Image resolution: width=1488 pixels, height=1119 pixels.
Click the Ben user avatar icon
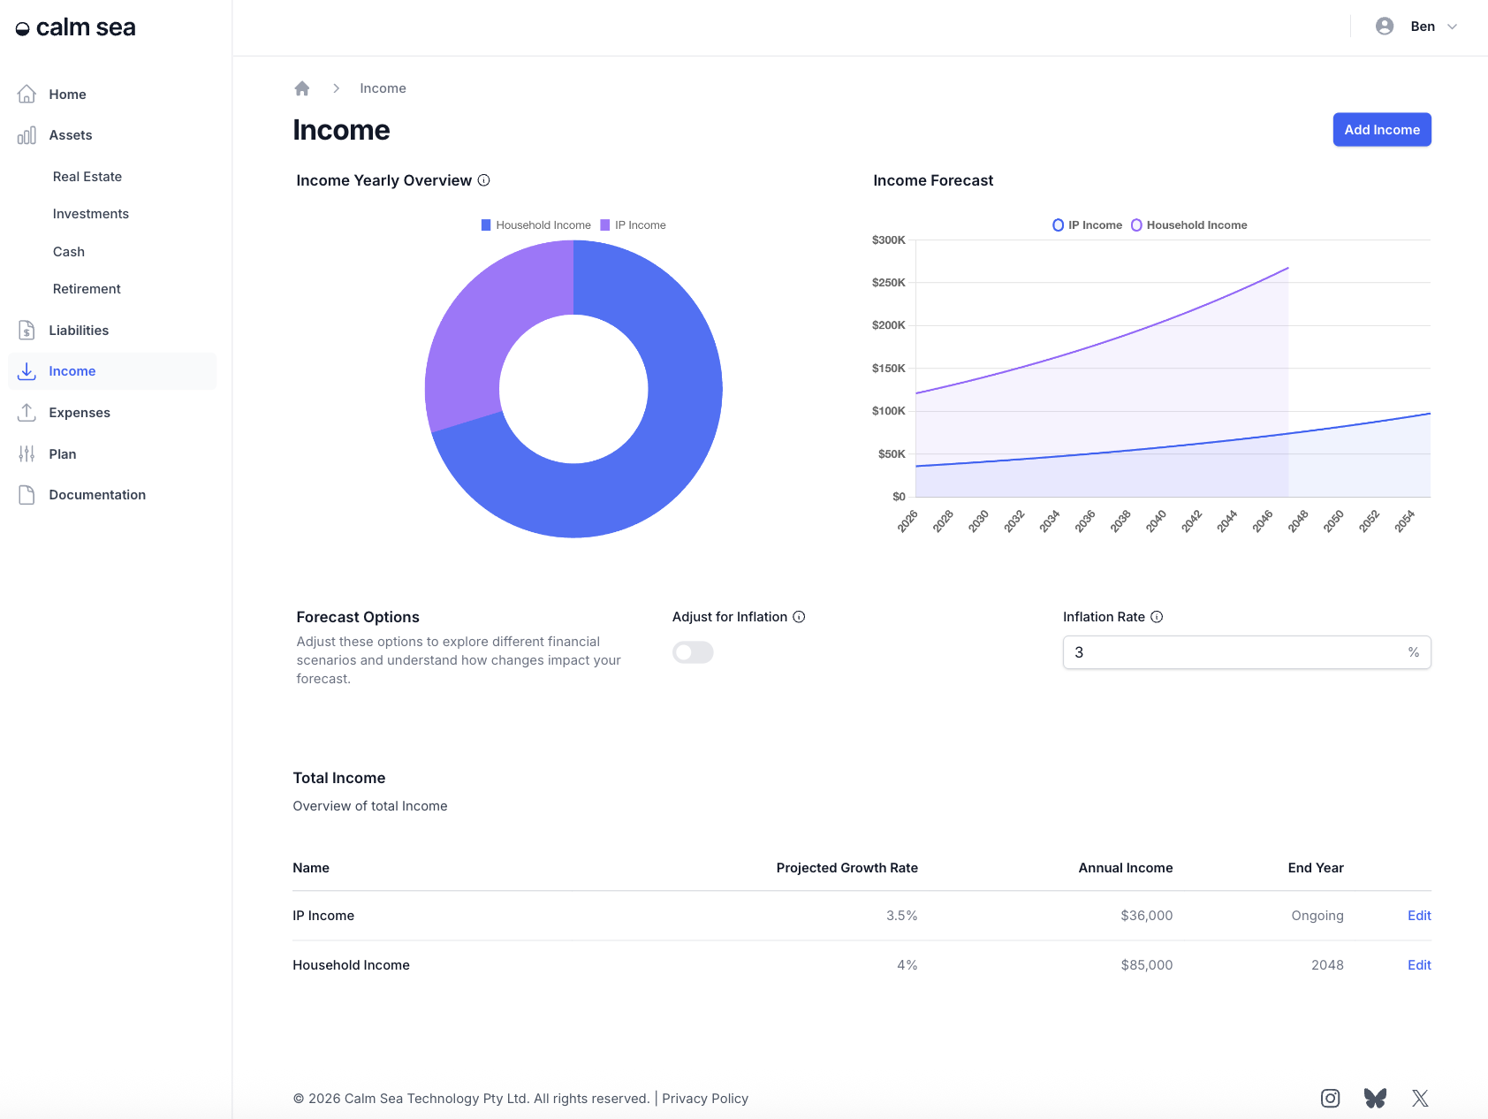pos(1385,27)
